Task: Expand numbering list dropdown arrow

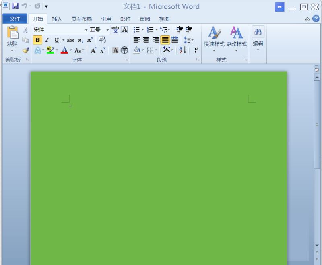Action: point(157,30)
